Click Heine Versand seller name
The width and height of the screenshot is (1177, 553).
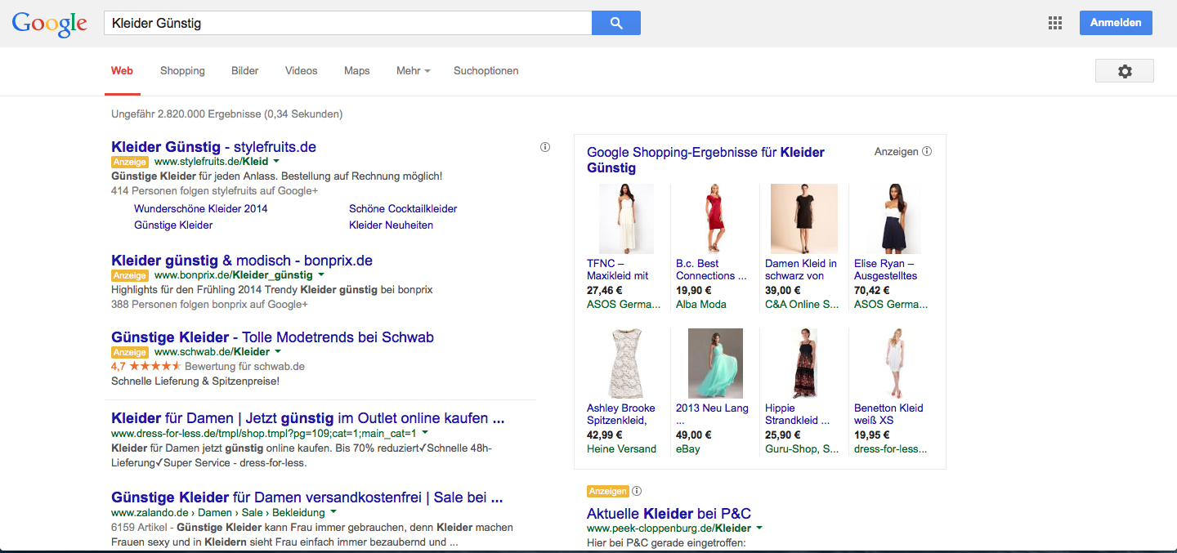pos(621,448)
